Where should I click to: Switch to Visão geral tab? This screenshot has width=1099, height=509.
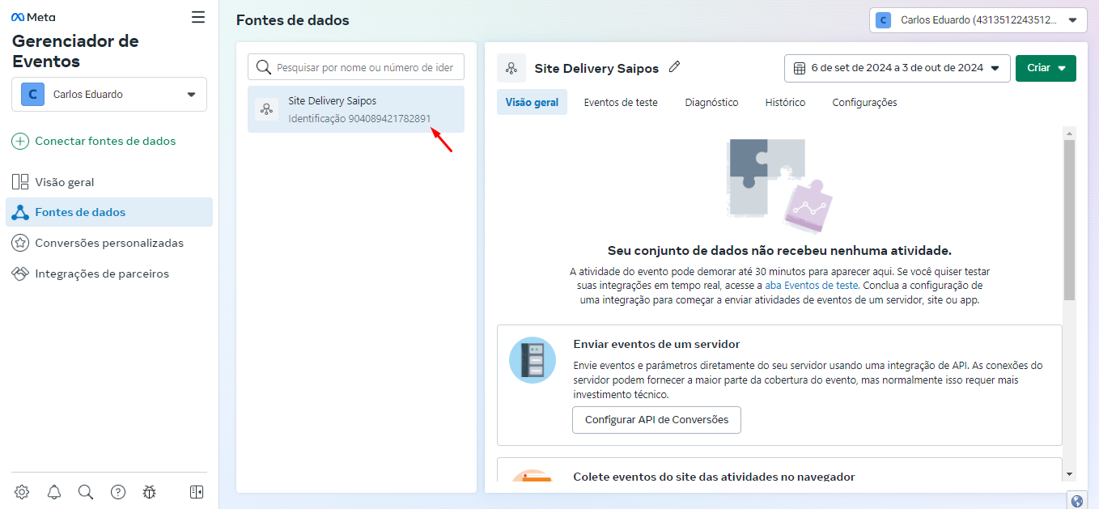(532, 103)
